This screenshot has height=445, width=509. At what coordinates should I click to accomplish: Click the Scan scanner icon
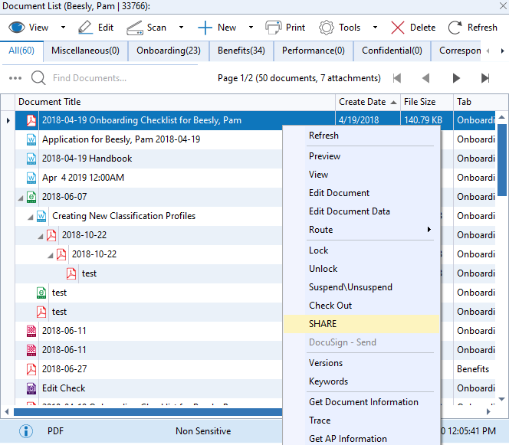pos(135,28)
